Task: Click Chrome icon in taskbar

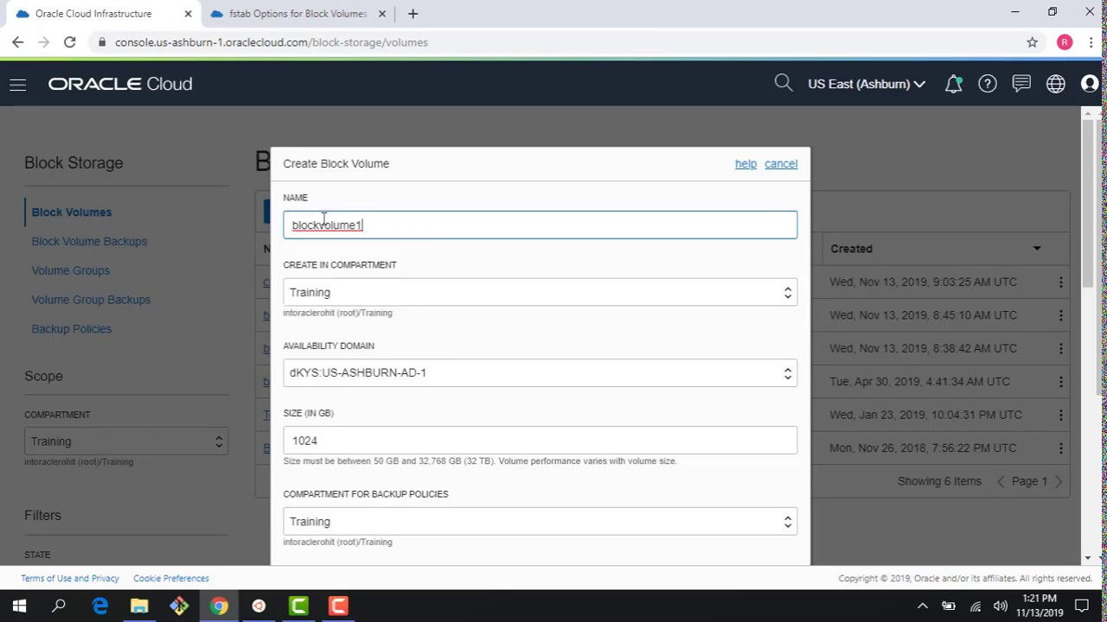Action: [x=219, y=606]
